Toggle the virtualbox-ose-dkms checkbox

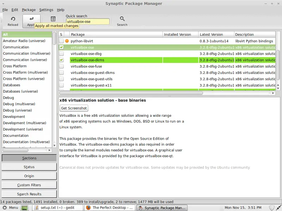point(61,60)
